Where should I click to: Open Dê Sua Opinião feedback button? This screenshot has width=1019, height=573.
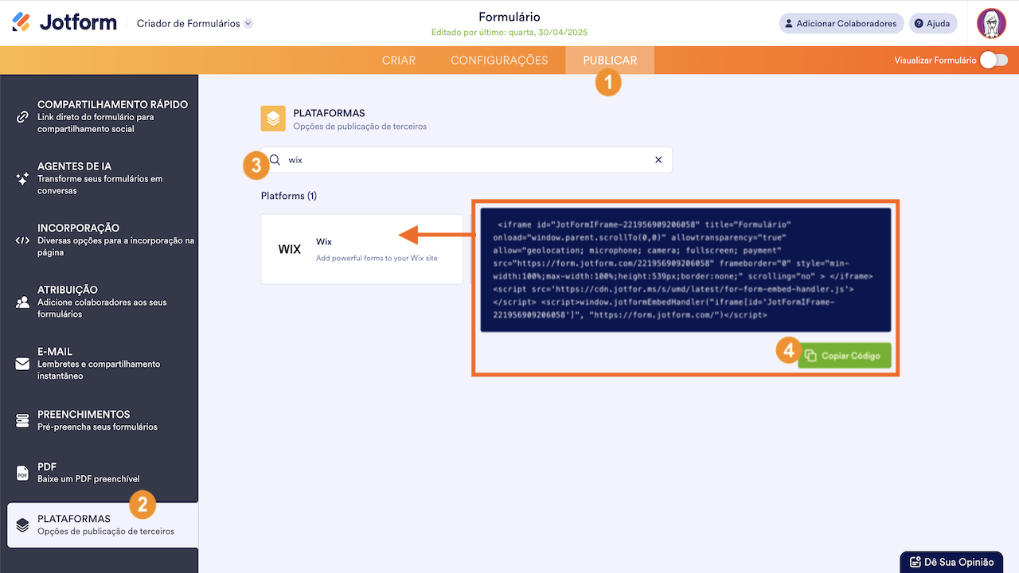tap(951, 562)
